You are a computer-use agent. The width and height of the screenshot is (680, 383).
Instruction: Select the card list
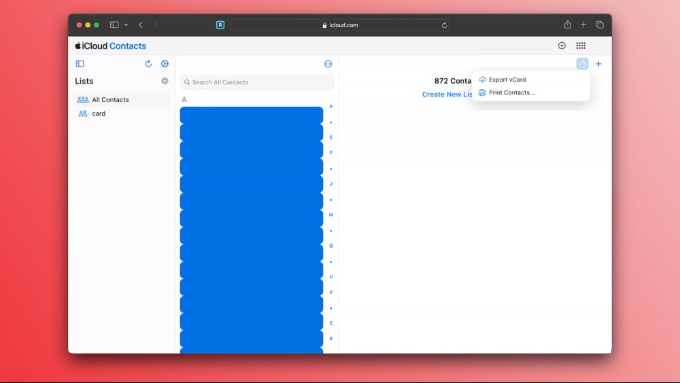122,113
